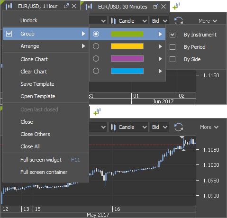This screenshot has height=218, width=227.
Task: Open the Bid side dropdown in lower chart
Action: coord(159,127)
